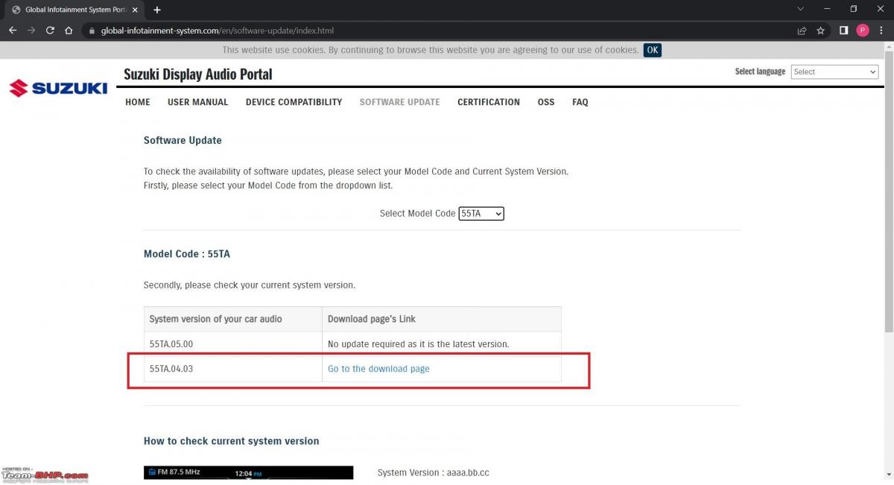
Task: Click the How to check current system version heading
Action: pos(232,441)
